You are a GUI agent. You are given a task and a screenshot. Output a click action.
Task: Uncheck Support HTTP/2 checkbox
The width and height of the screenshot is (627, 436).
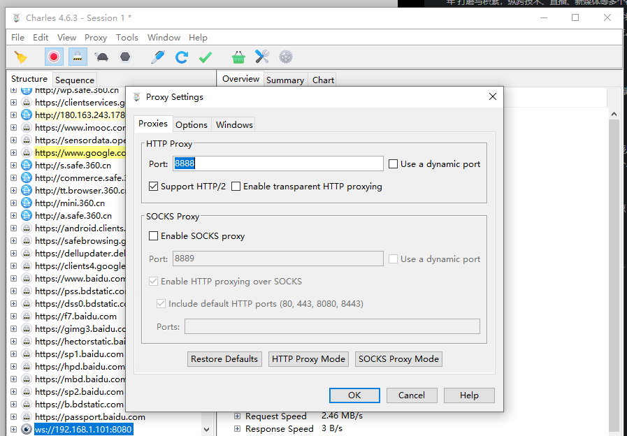(153, 187)
